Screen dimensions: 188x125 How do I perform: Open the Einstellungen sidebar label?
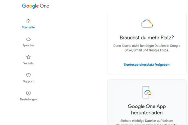pos(28,100)
